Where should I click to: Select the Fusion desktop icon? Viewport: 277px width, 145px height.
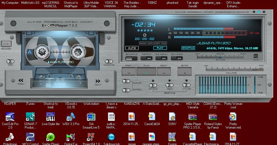(172, 137)
